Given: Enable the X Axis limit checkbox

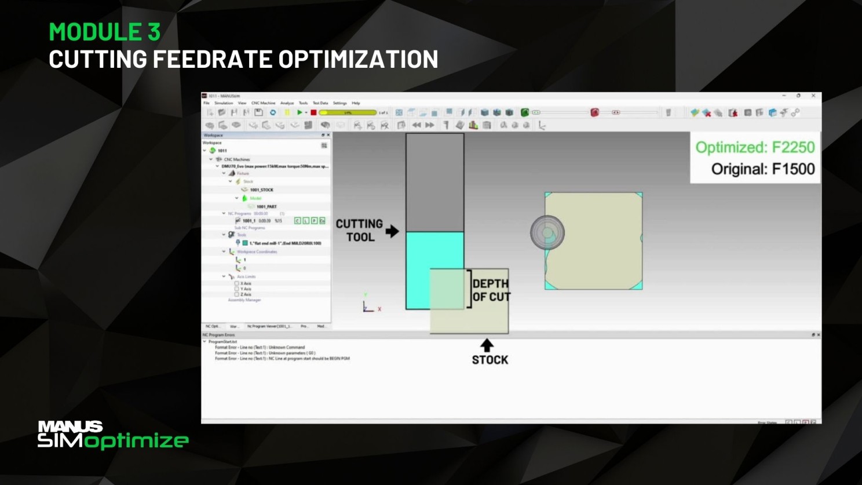Looking at the screenshot, I should [236, 283].
